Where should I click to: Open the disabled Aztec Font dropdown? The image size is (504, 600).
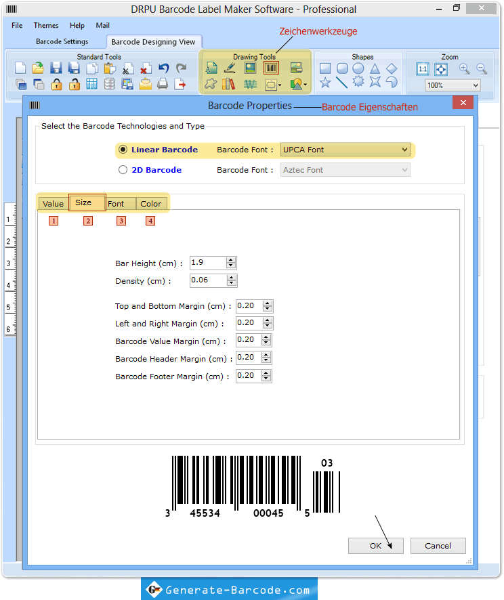(345, 170)
